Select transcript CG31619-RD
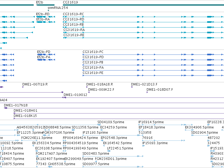Image resolution: width=224 pixels, height=168 pixels. [x=74, y=19]
